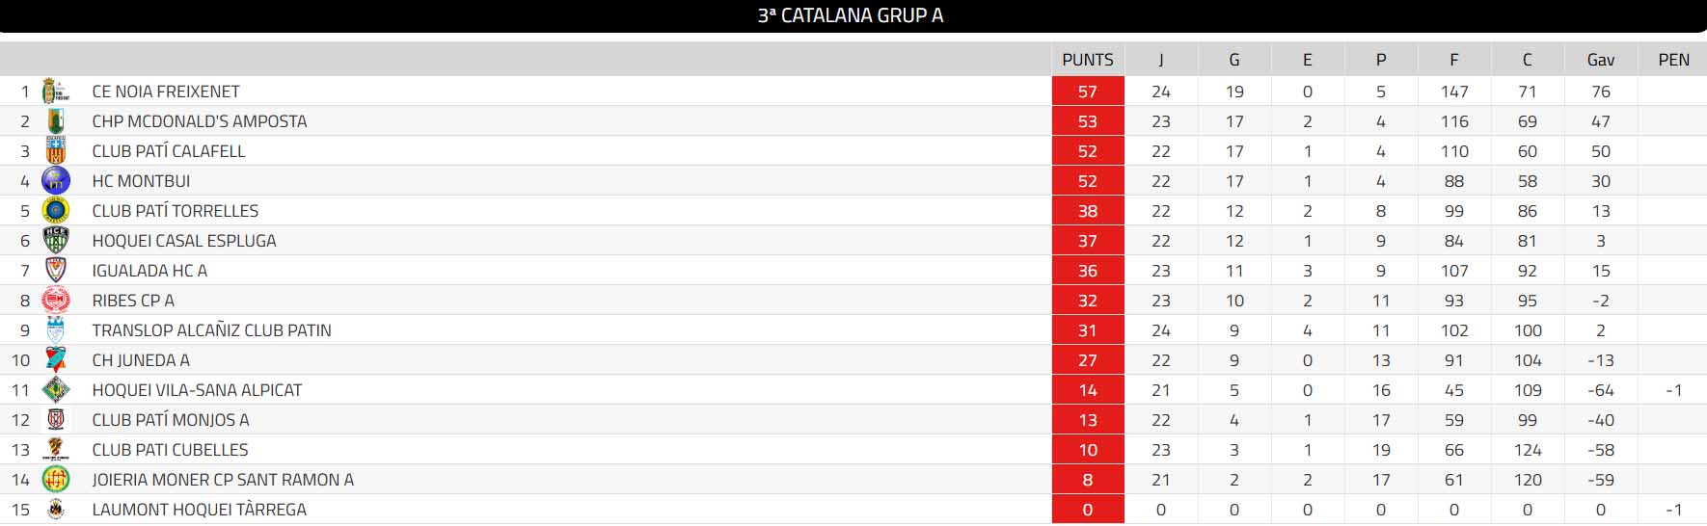Click the Hoquei Casal Espluga crest
The image size is (1707, 526).
pyautogui.click(x=56, y=241)
